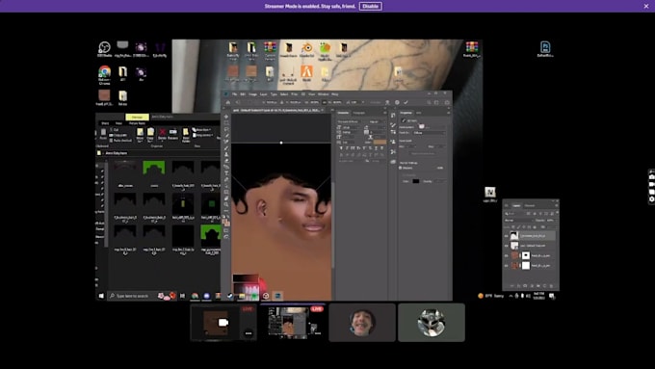This screenshot has width=655, height=369.
Task: Create a new layer icon
Action: point(545,286)
